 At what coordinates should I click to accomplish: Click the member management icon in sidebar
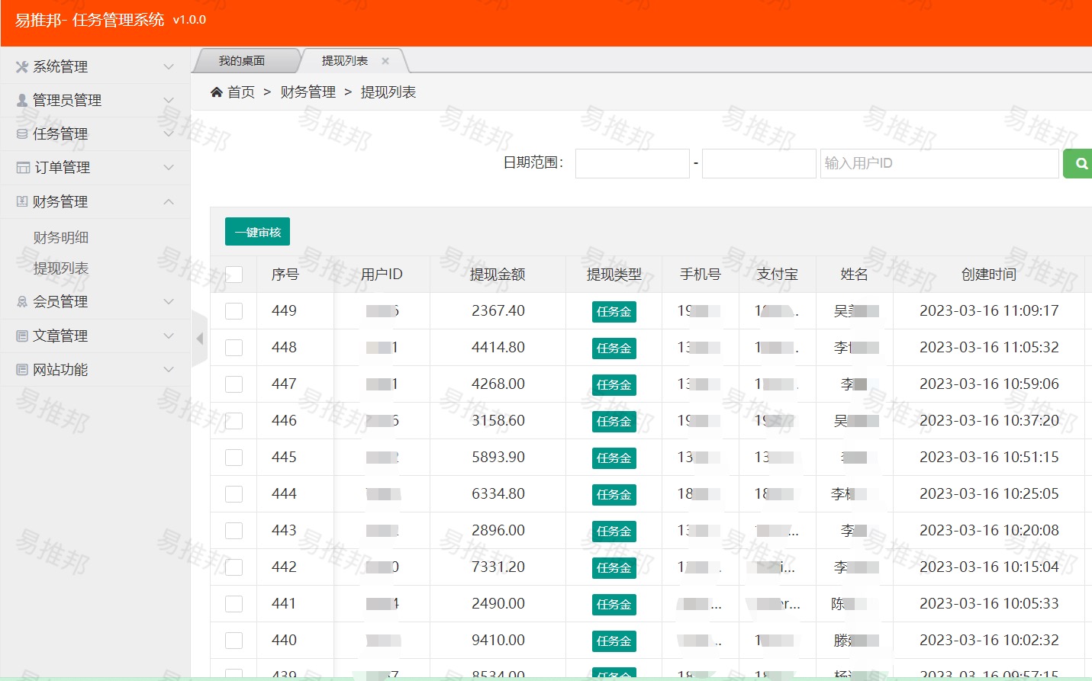pos(22,302)
